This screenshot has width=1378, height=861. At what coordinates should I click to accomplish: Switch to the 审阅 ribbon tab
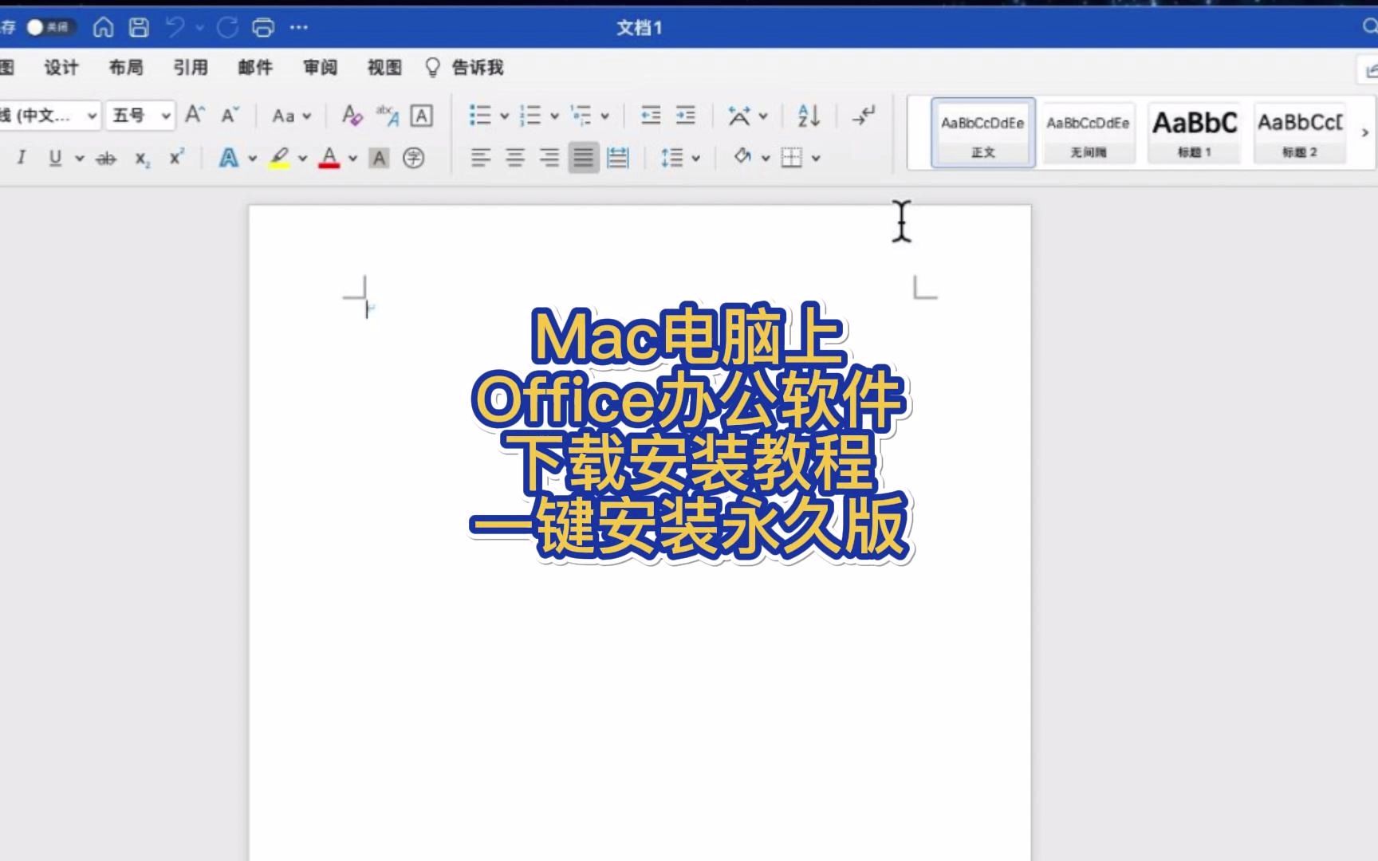[319, 68]
